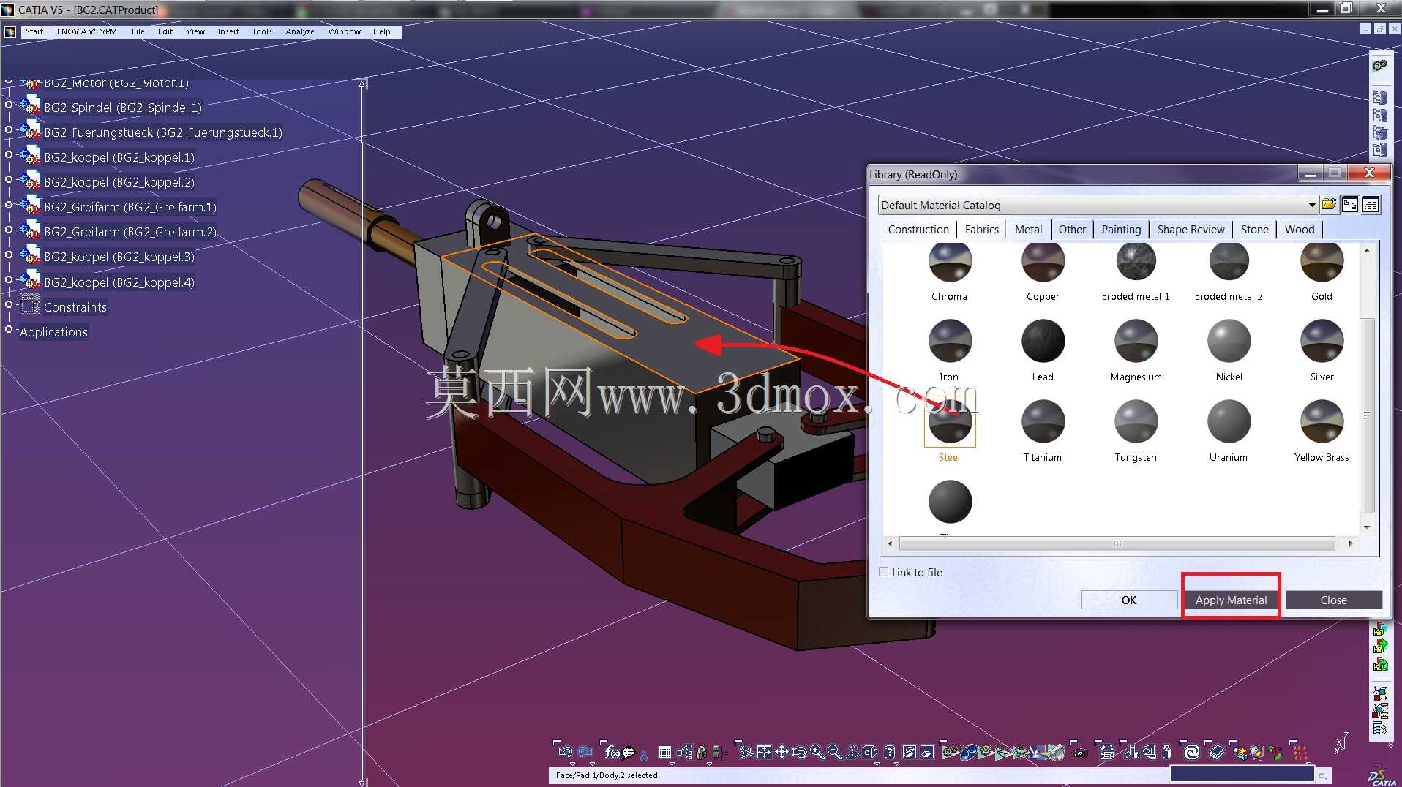Select the BG2_koppel (BG2_koppel.3) tree item
This screenshot has width=1402, height=787.
119,257
